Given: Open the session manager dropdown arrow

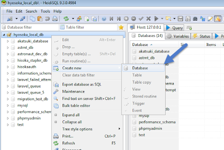Looking at the screenshot, I should 16,18.
